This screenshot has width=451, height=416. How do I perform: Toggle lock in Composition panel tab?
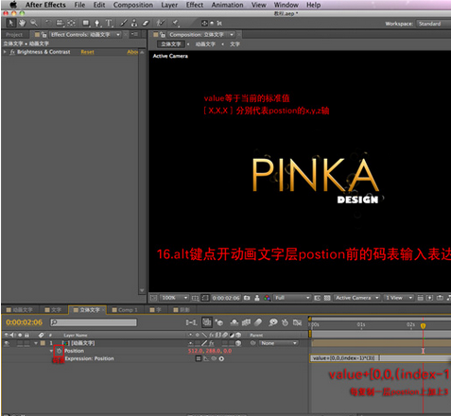(163, 35)
